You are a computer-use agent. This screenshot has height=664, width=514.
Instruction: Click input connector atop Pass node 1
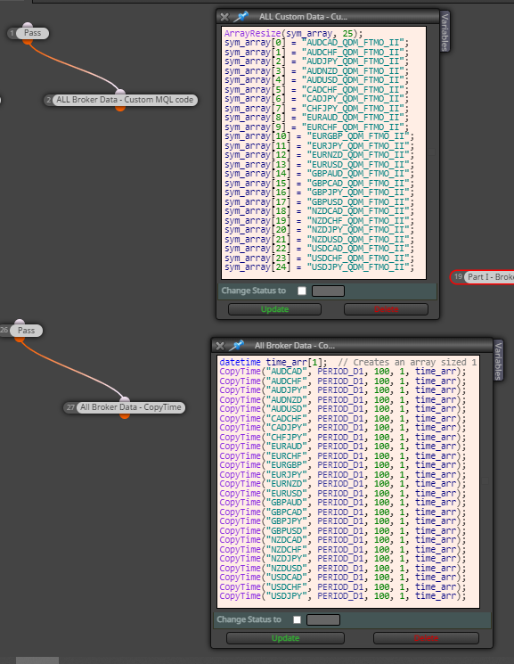tap(28, 26)
